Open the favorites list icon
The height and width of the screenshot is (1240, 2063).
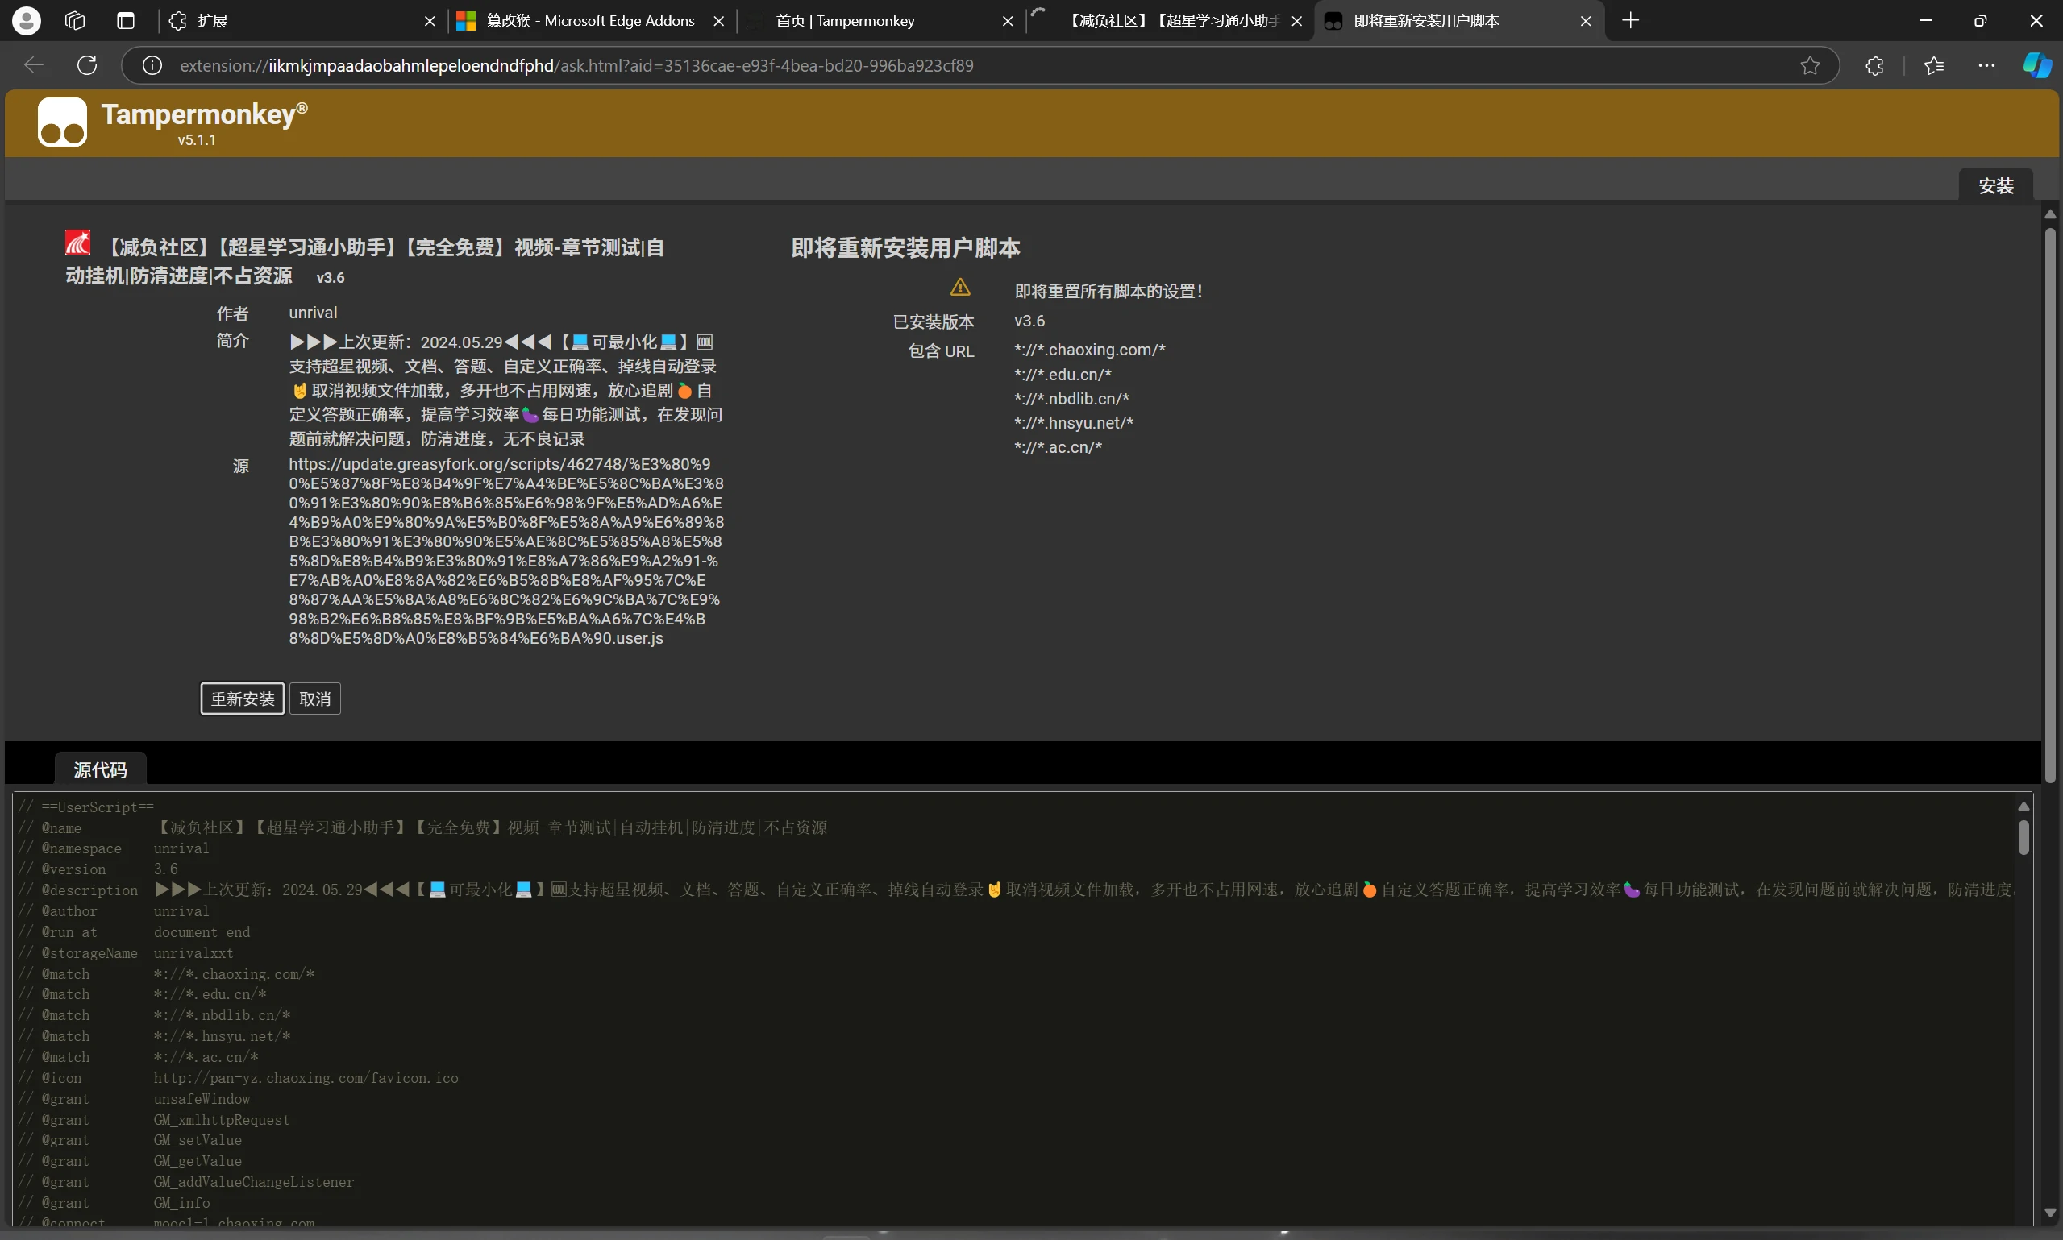point(1933,65)
